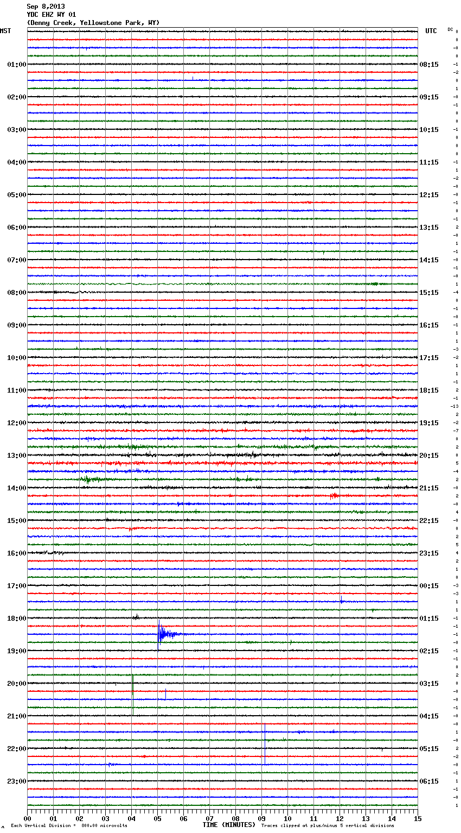This screenshot has width=461, height=833.
Task: Click the minute 15 tick on bottom axis
Action: pos(418,818)
